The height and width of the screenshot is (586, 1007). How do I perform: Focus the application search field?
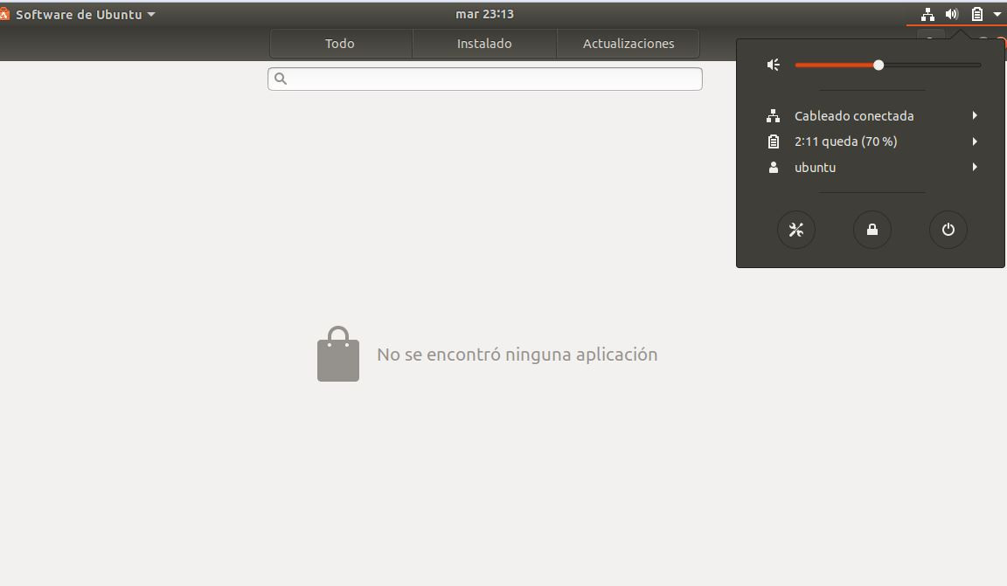(x=490, y=79)
